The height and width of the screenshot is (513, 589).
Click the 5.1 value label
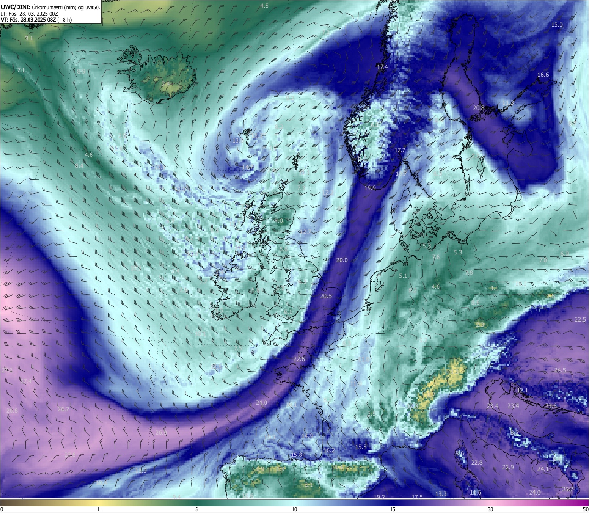pyautogui.click(x=403, y=276)
